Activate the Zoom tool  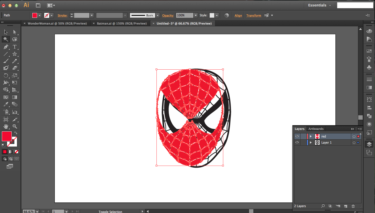coord(15,126)
